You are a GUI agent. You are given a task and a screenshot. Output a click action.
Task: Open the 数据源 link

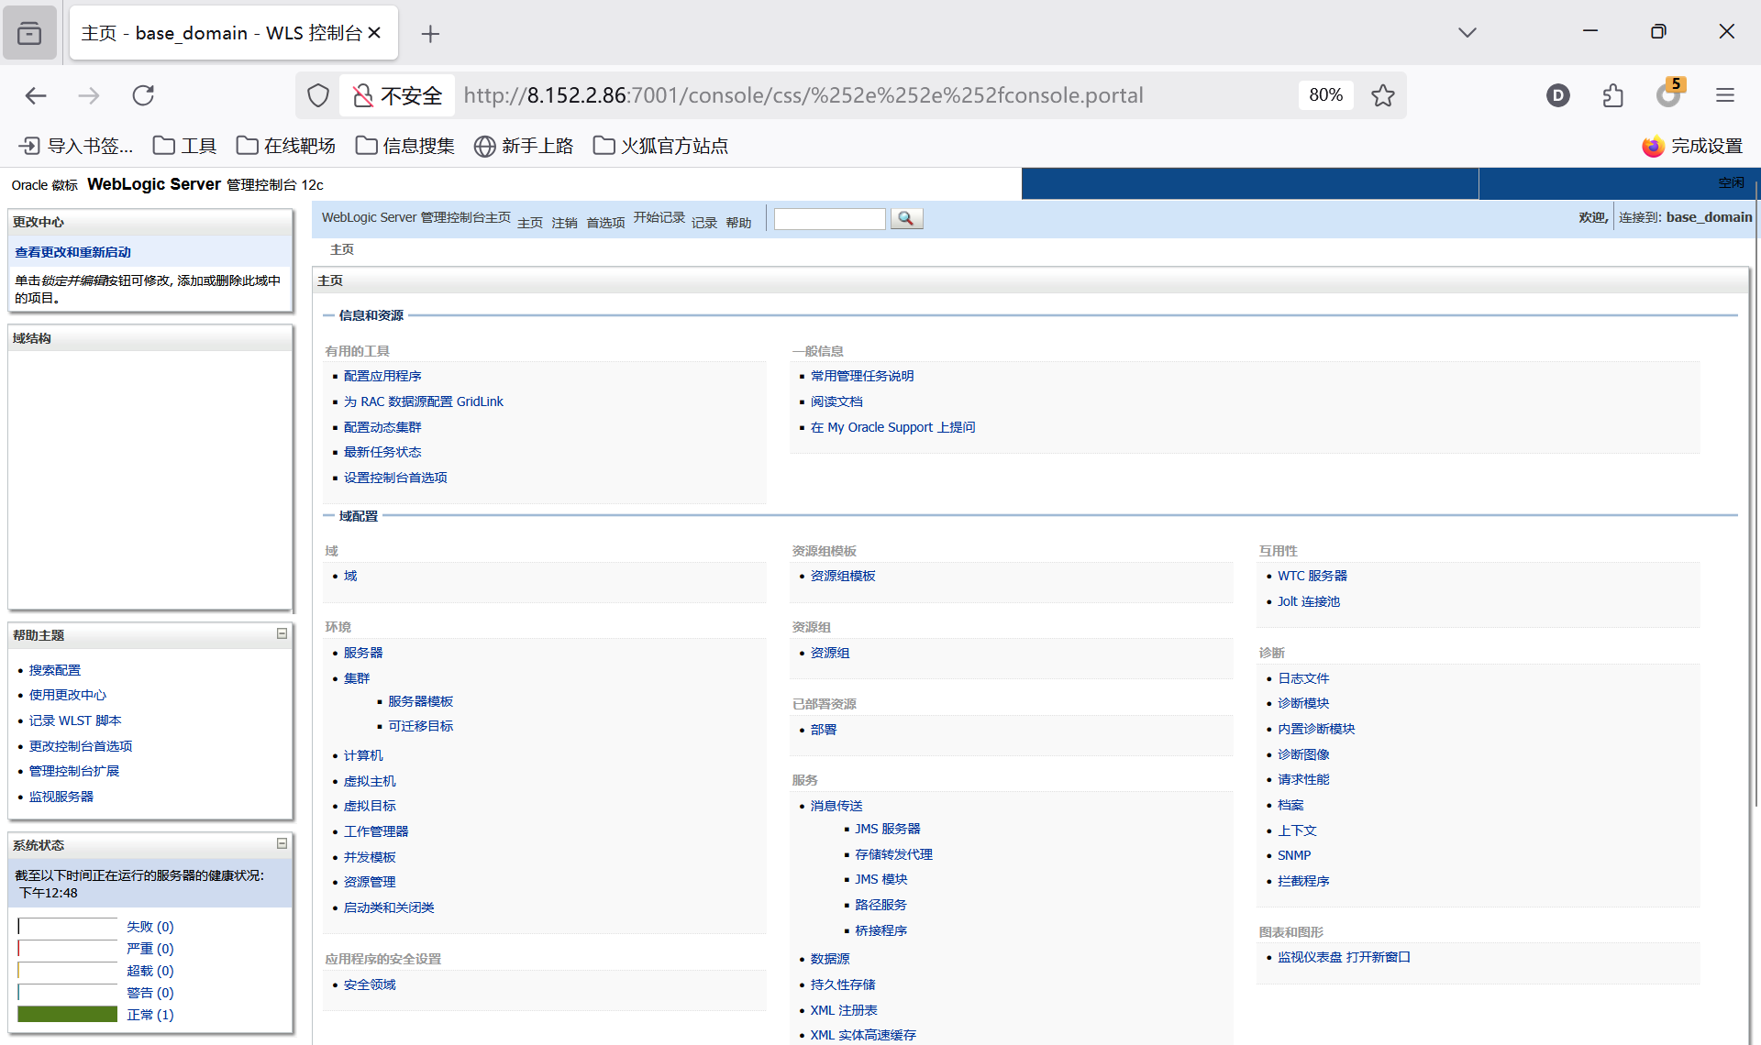coord(830,959)
